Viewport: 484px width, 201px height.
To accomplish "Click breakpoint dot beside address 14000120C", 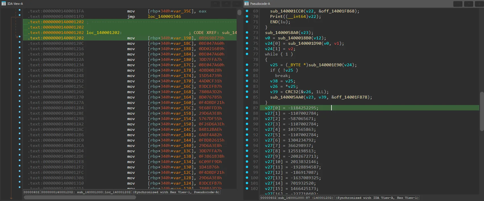I will [20, 42].
